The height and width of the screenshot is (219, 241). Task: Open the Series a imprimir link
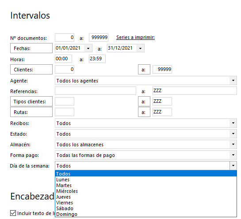(x=135, y=37)
